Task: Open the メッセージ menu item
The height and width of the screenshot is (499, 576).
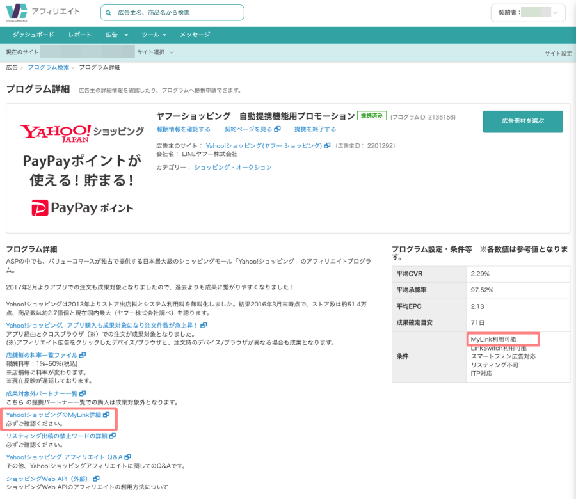Action: click(195, 35)
